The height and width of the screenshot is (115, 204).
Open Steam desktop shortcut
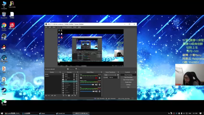(4, 91)
